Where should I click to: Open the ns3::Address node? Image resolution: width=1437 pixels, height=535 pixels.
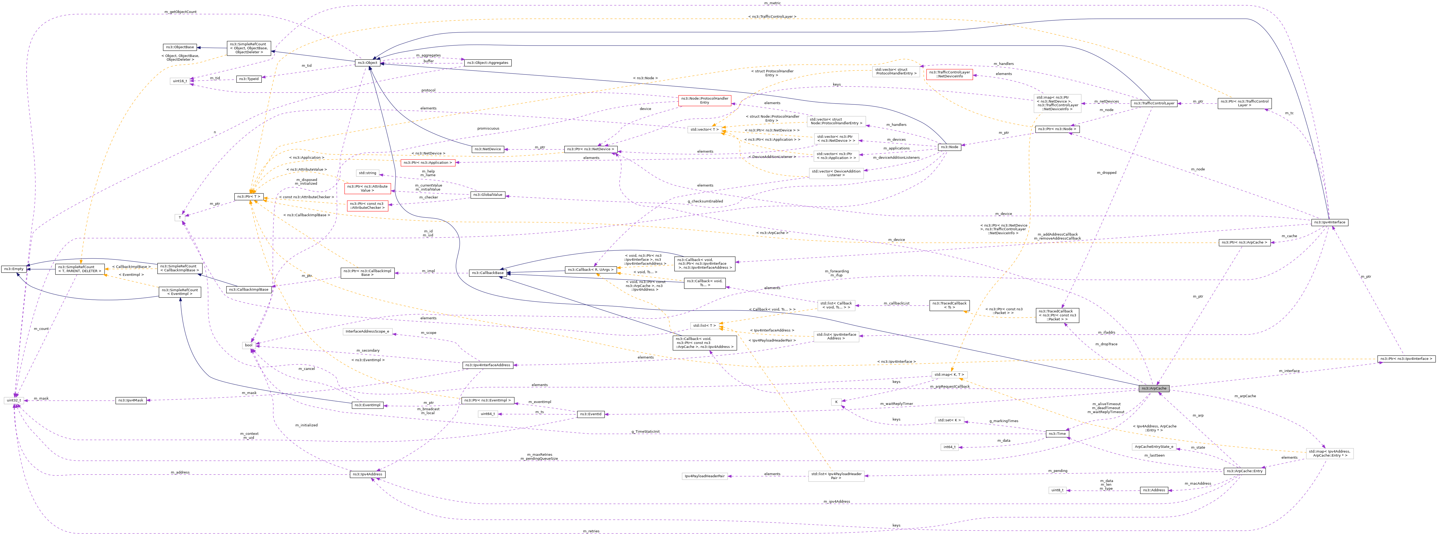coord(1154,490)
